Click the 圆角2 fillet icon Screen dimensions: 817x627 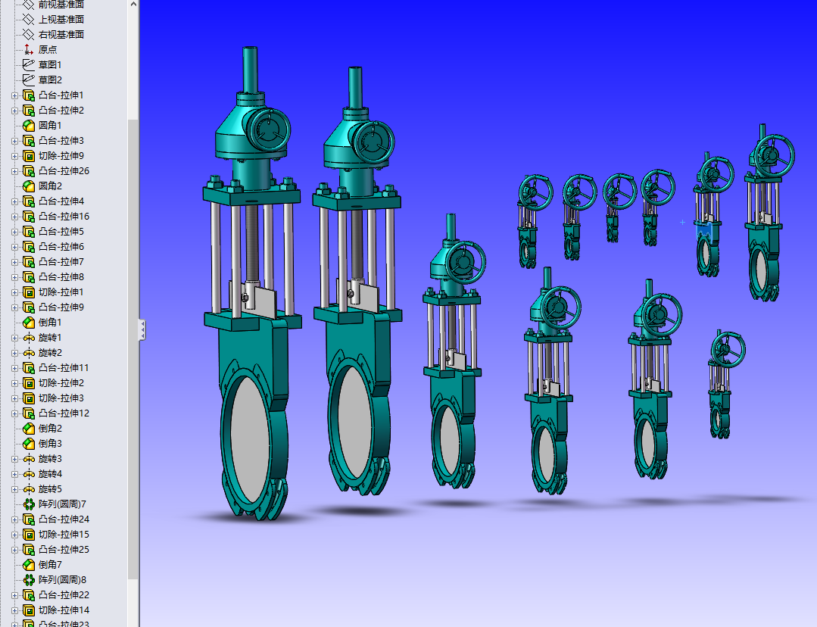29,186
